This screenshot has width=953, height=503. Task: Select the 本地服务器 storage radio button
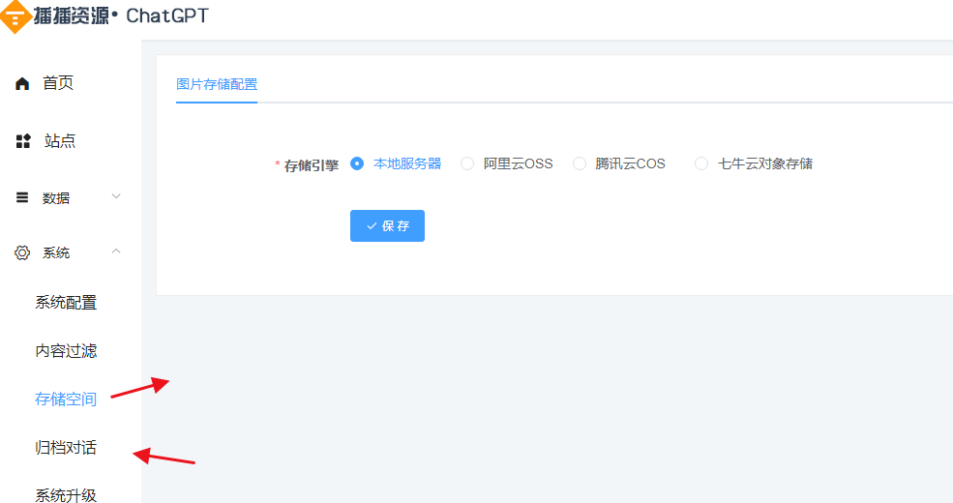357,163
